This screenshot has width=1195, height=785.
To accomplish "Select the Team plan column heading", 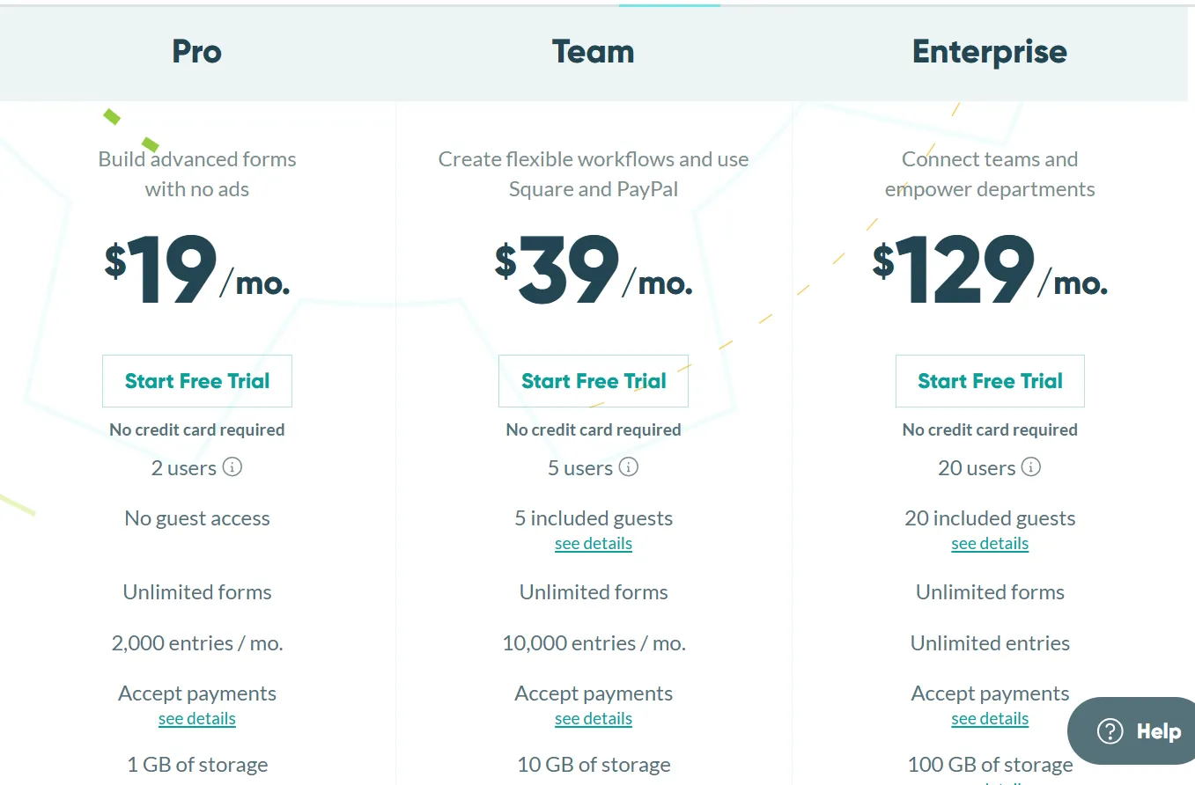I will (594, 52).
